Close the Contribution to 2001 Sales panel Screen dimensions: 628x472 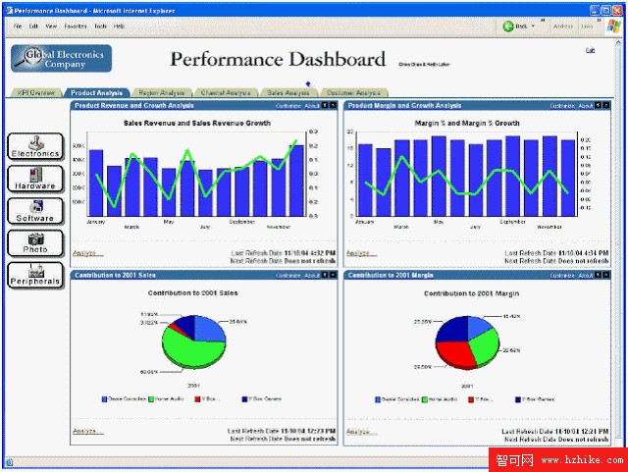333,275
